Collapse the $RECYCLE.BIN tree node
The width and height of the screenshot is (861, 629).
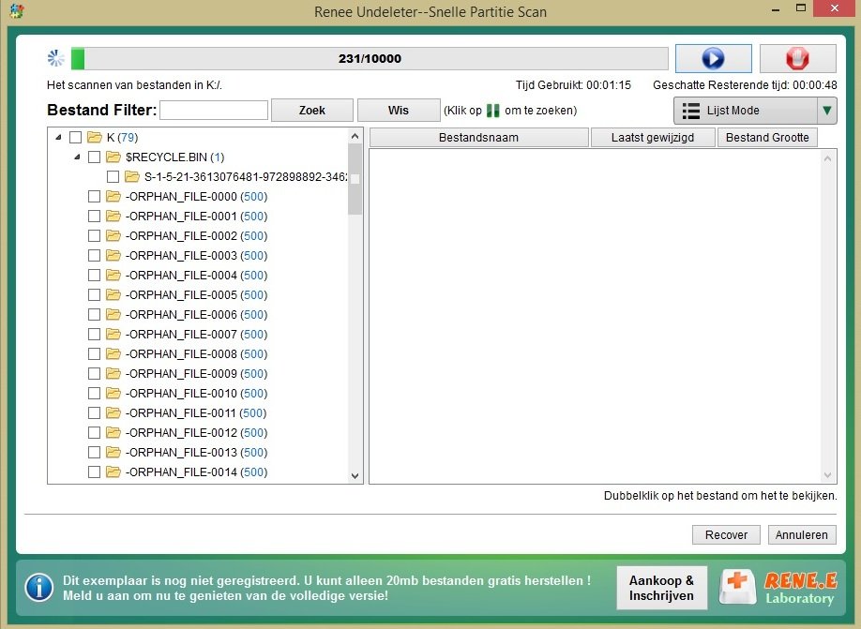click(x=78, y=157)
